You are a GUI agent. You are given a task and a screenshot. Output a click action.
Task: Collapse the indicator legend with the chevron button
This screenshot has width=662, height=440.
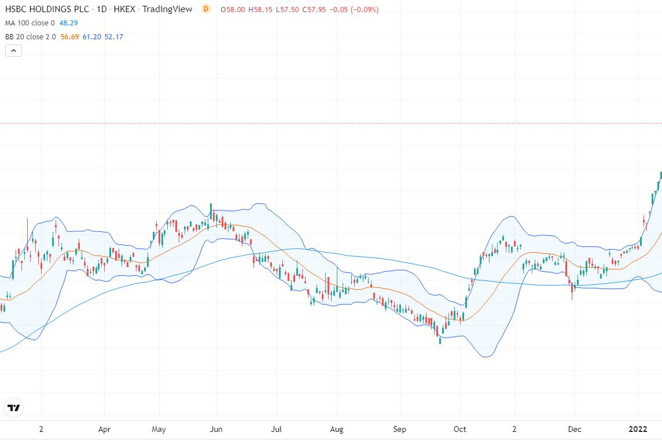pos(13,51)
